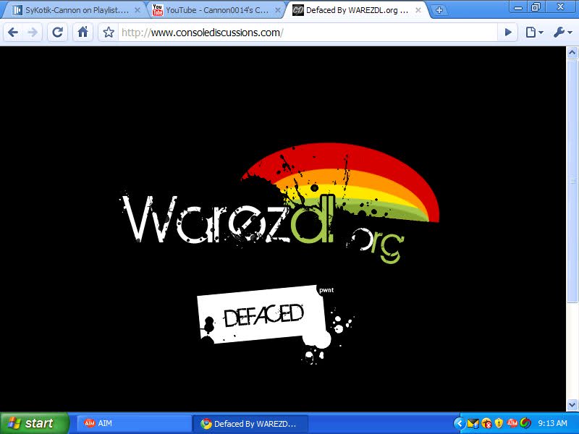Click the scroll up arrow of the page scrollbar
Image resolution: width=579 pixels, height=434 pixels.
coord(572,53)
